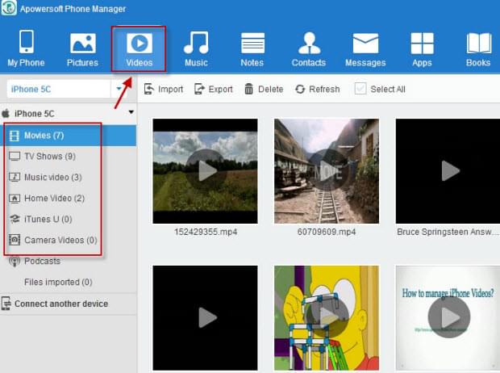500x373 pixels.
Task: Select the 152429355.mp4 video thumbnail
Action: pos(205,171)
